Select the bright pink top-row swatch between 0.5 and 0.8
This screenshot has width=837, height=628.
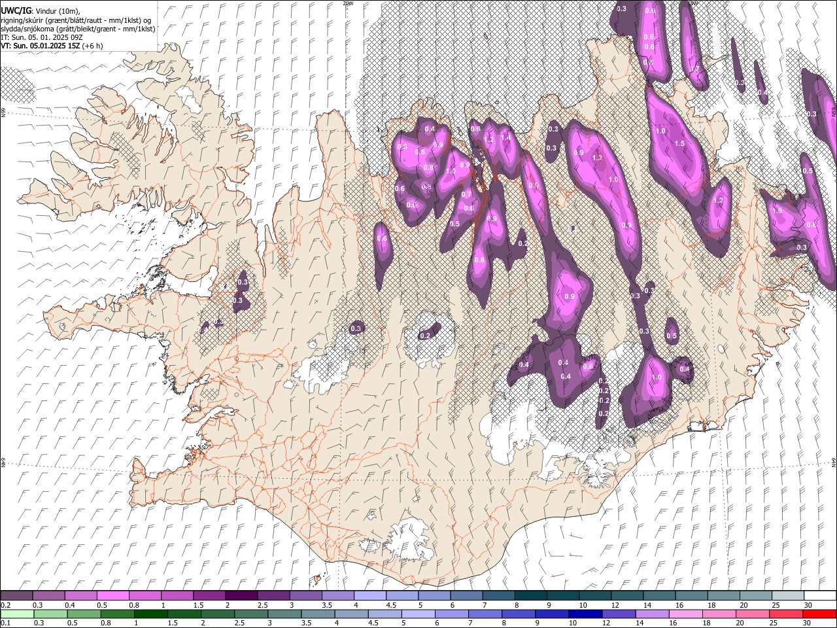(x=112, y=596)
